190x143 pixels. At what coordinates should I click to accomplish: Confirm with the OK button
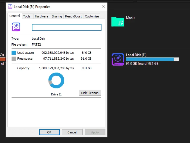(x=49, y=132)
